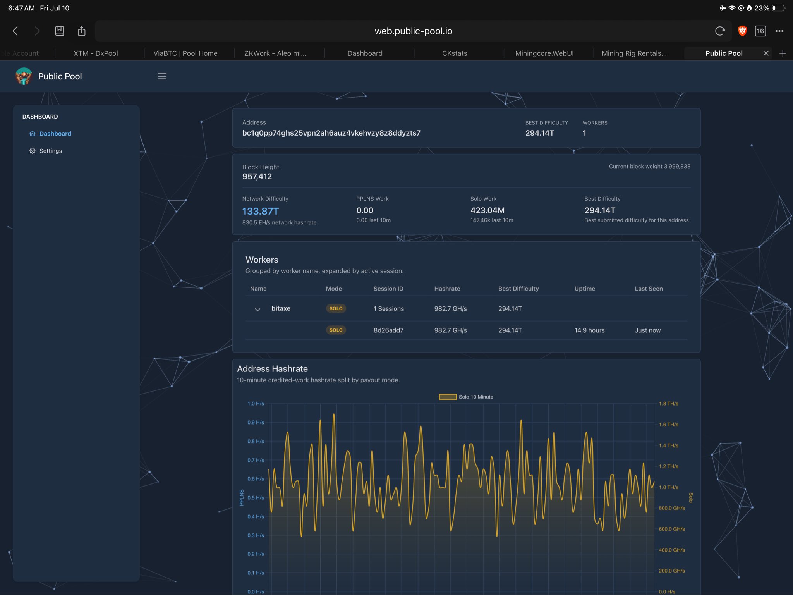Click the Dashboard home icon in sidebar
793x595 pixels.
coord(33,134)
